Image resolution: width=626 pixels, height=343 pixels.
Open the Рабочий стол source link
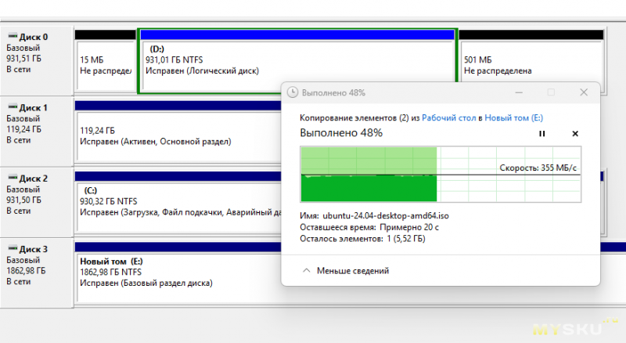448,117
